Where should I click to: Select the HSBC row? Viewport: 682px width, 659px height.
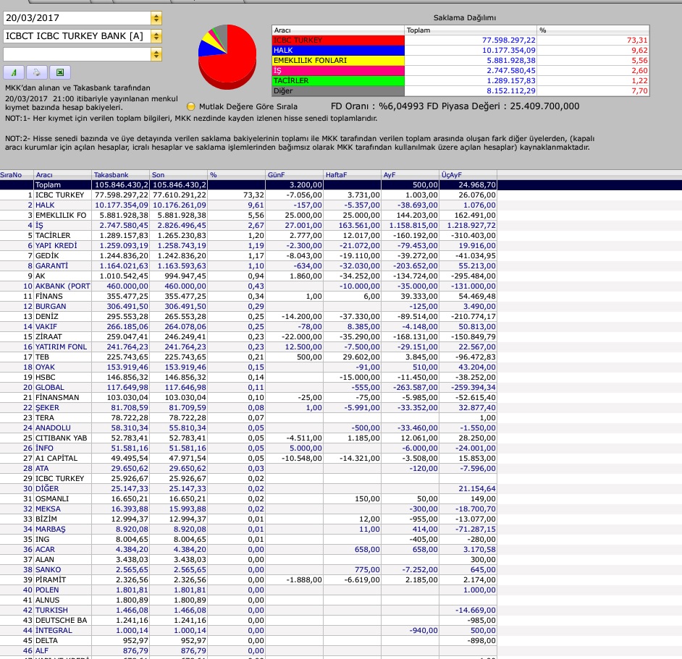click(248, 377)
